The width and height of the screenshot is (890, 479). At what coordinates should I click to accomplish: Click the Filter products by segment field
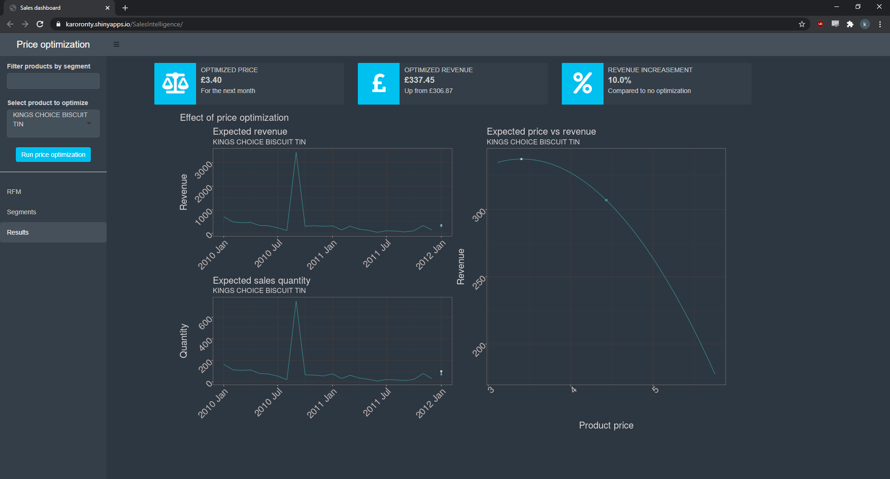53,81
